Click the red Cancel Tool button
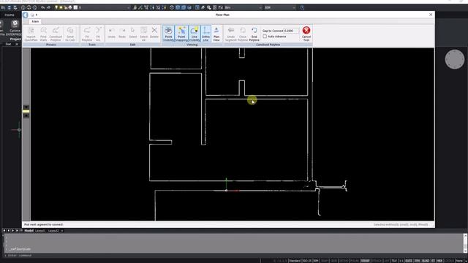 point(306,34)
